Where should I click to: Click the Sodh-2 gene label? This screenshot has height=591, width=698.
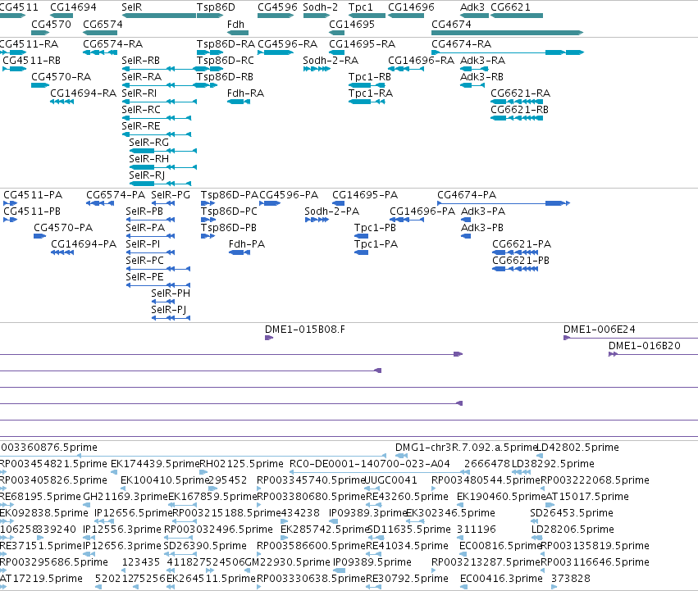coord(320,7)
